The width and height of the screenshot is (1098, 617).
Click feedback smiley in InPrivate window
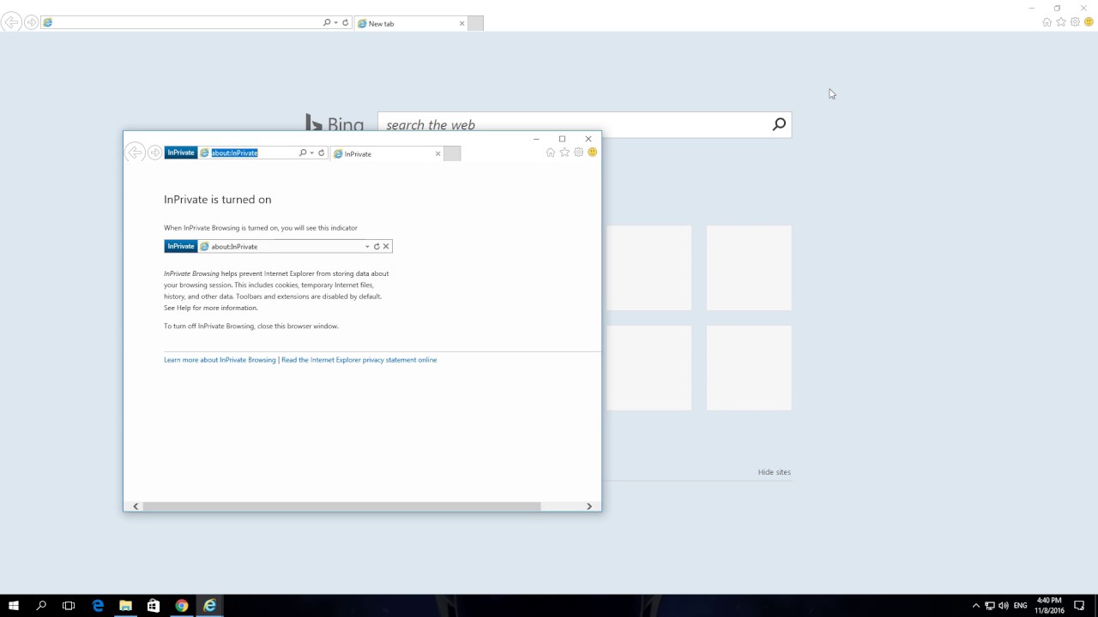pos(592,153)
